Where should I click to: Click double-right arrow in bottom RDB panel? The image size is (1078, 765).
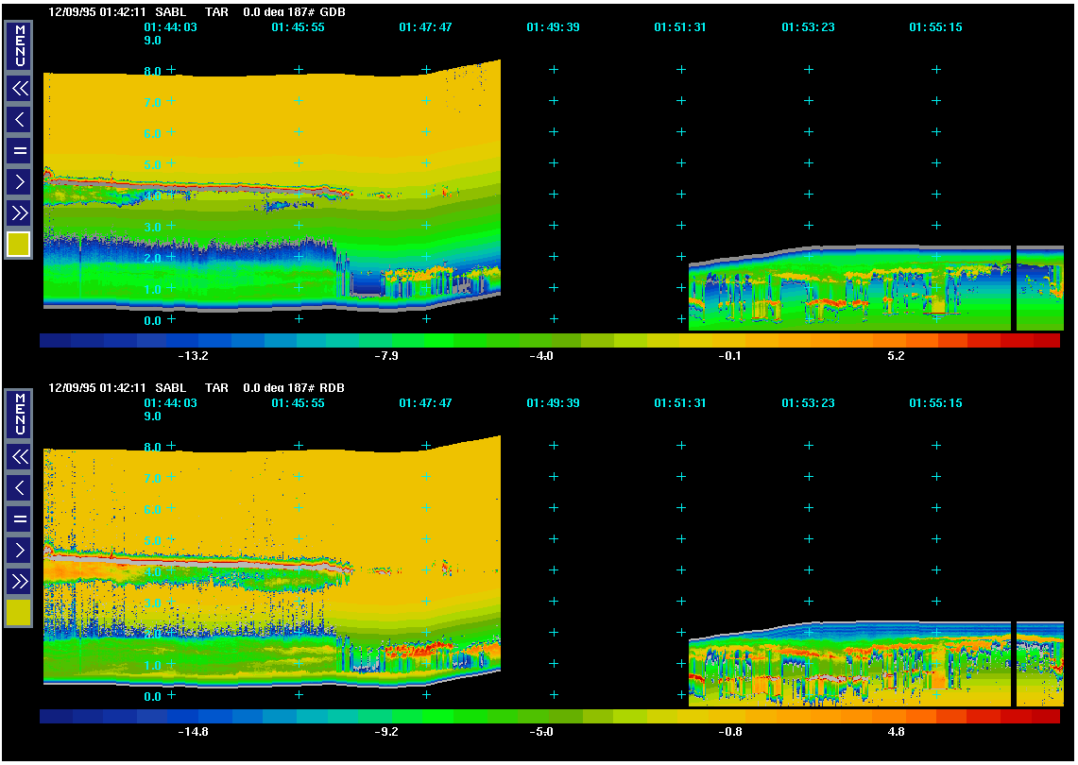[x=19, y=581]
